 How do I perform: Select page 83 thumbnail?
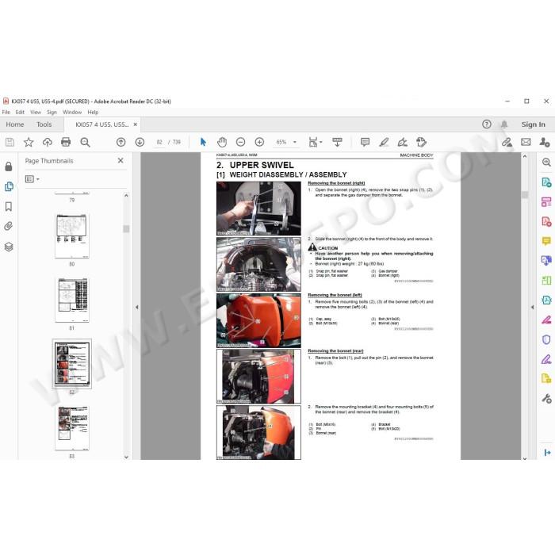click(x=72, y=428)
